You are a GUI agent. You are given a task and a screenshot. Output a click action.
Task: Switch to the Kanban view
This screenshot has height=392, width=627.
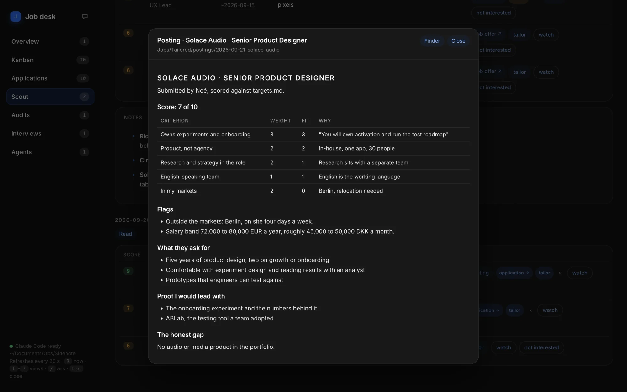tap(50, 60)
